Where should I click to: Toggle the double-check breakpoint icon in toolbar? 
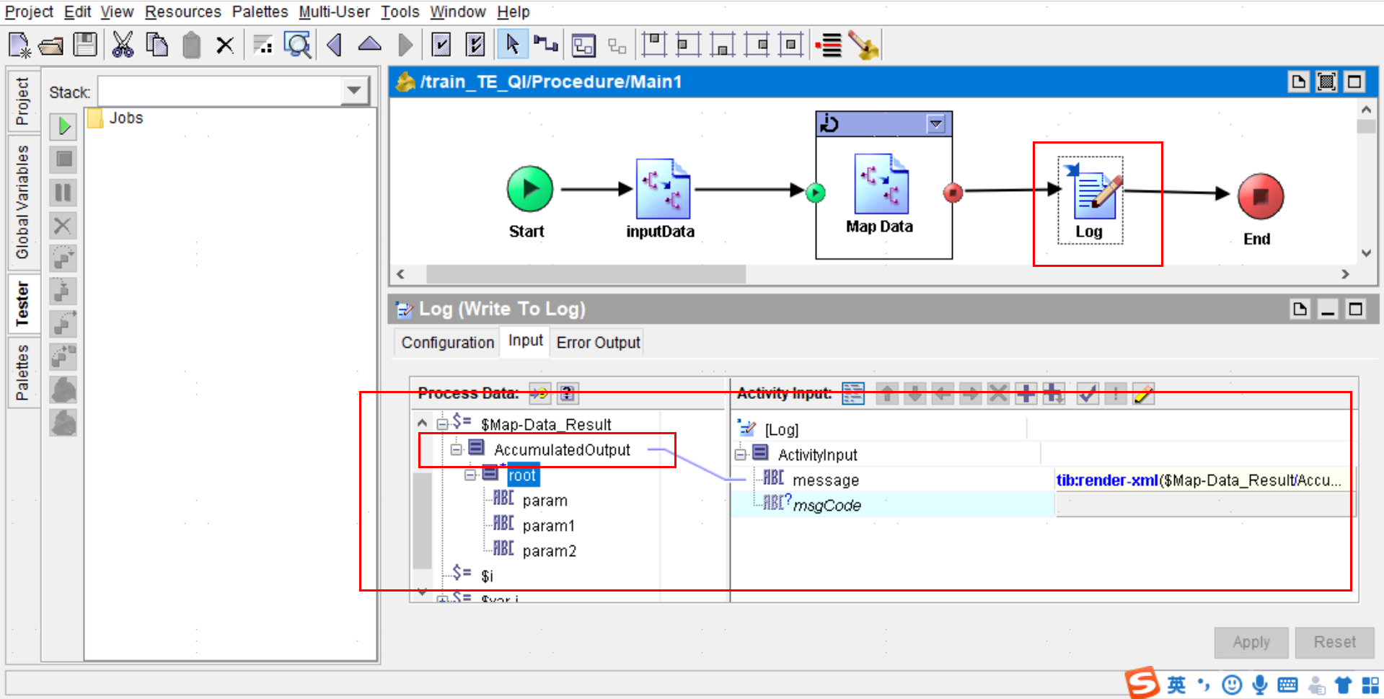pos(475,44)
